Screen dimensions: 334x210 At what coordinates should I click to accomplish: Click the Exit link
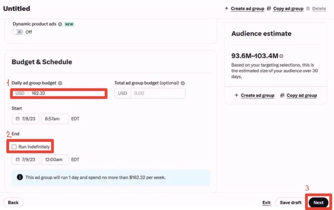(x=266, y=202)
